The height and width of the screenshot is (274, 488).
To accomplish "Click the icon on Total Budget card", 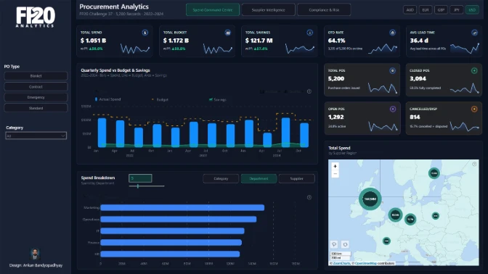I will (228, 33).
